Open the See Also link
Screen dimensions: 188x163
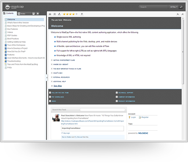pos(58,86)
